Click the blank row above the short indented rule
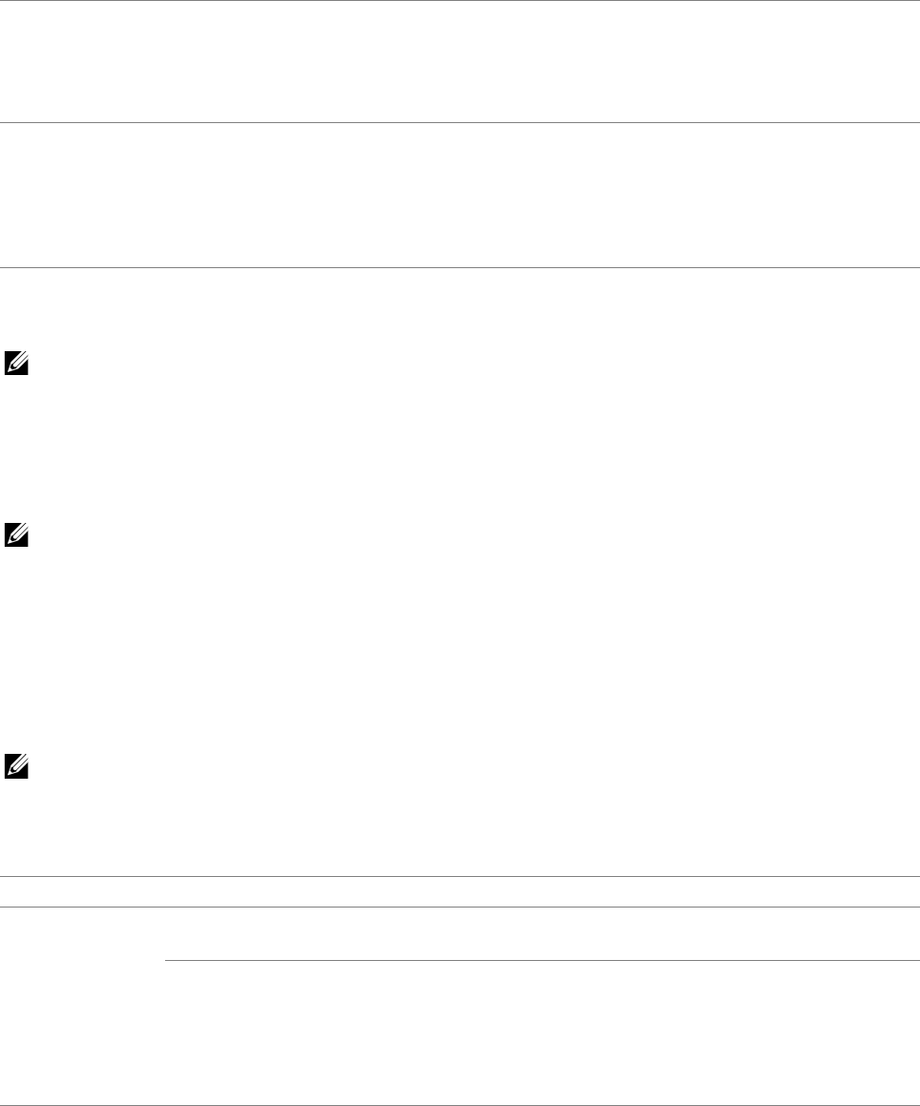Viewport: 920px width, 1106px height. tap(534, 933)
